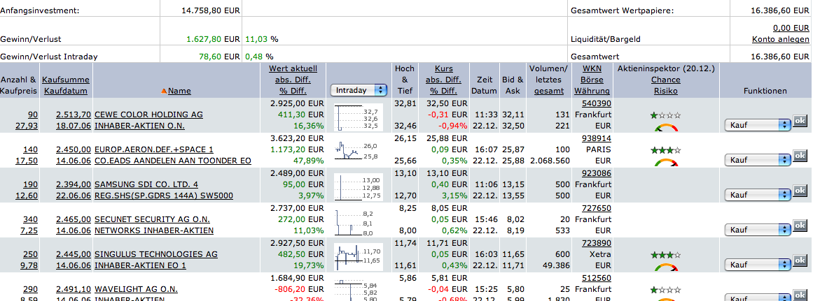Click the risk gauge for CEWE Color Holding

click(665, 128)
